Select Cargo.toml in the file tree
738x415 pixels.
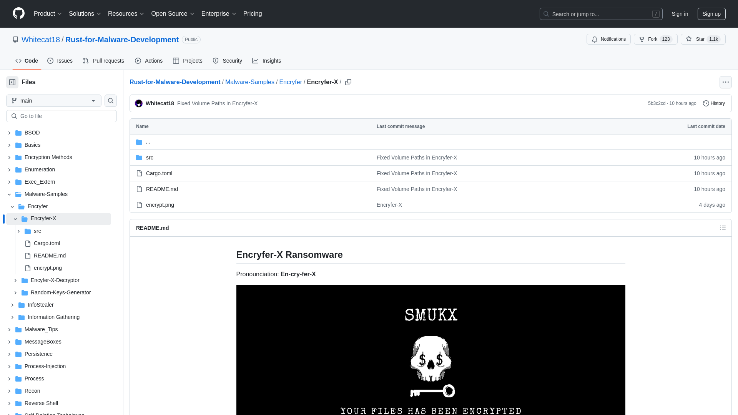(x=47, y=244)
